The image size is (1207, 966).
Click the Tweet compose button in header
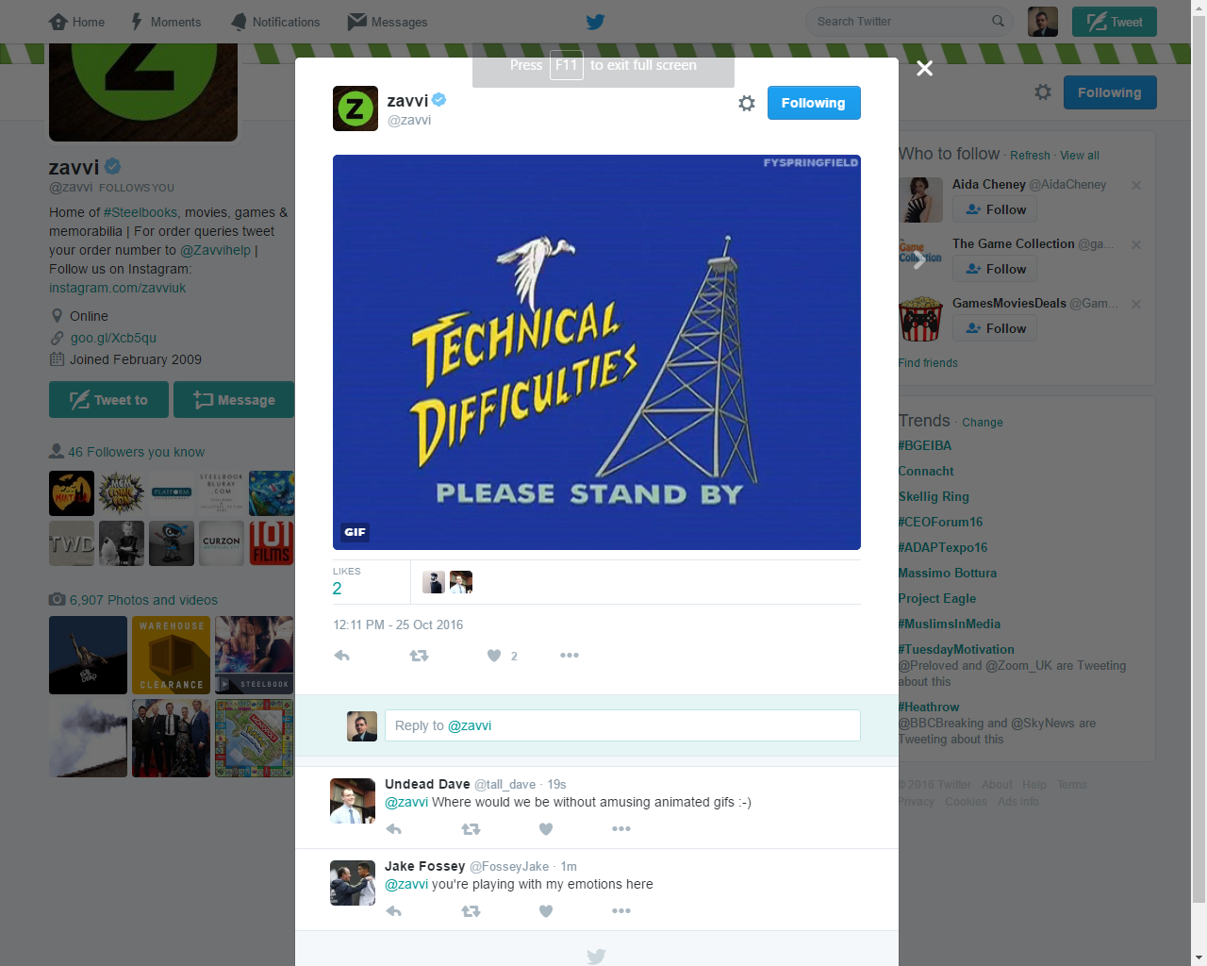[x=1115, y=22]
